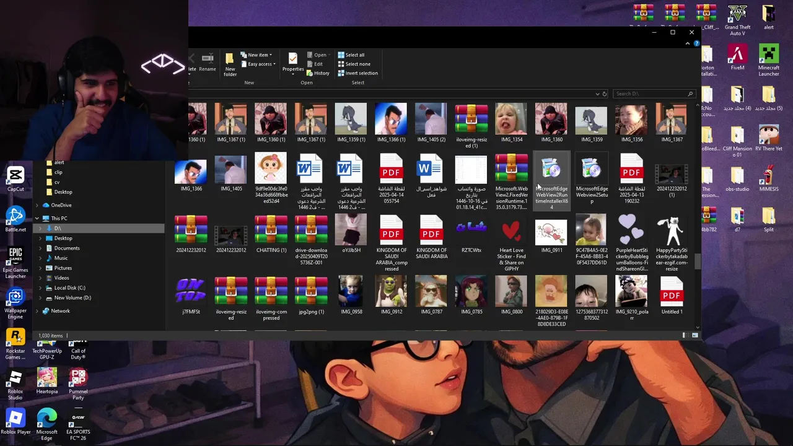Click Invert selection in the ribbon
Viewport: 793px width, 446px height.
coord(357,73)
